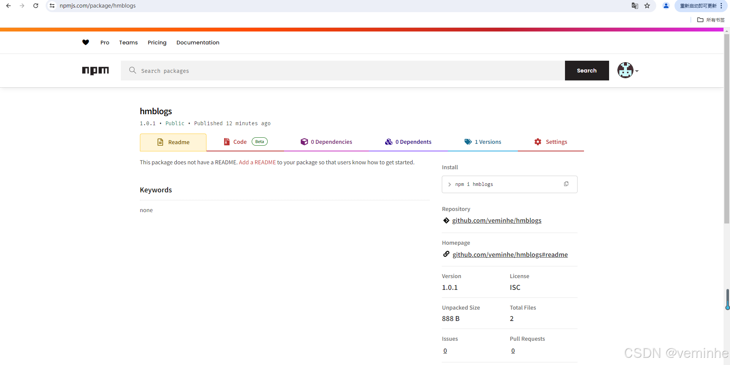Click the Dependents cubes icon
The height and width of the screenshot is (365, 730).
389,142
